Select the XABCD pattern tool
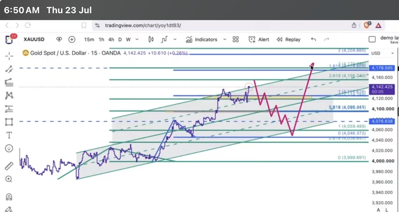Image resolution: width=399 pixels, height=212 pixels. pos(9,95)
